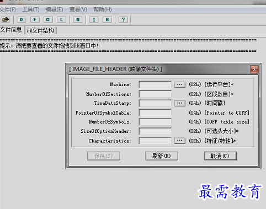Screen dimensions: 266x209
Task: Open the 工具(T) menu
Action: coord(31,9)
